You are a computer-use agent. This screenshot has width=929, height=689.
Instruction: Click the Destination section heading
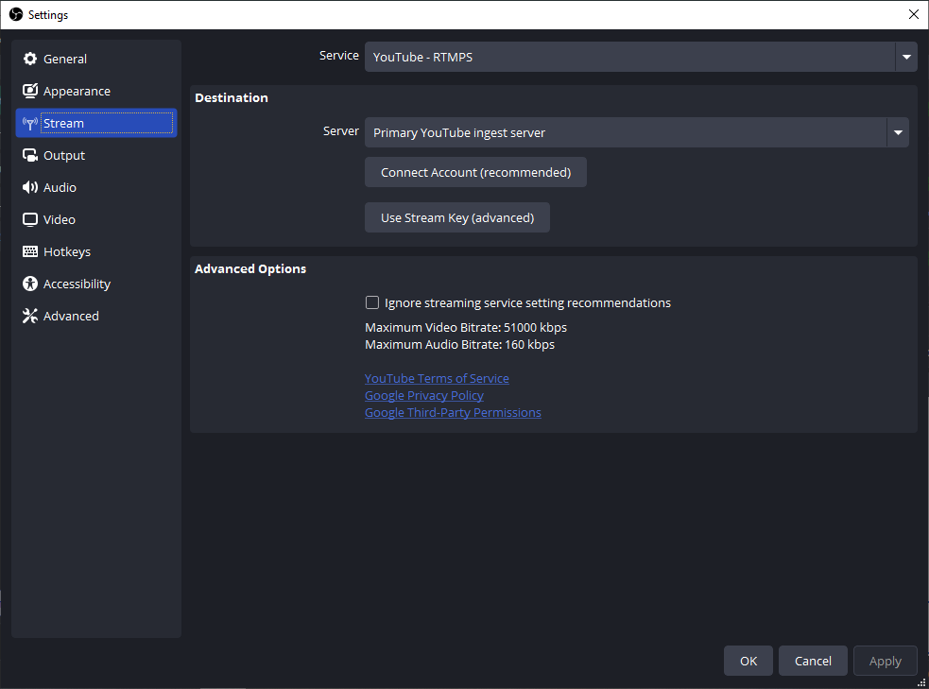[232, 97]
